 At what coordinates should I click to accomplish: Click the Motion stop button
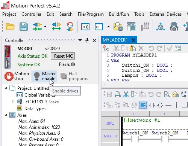tap(17, 76)
